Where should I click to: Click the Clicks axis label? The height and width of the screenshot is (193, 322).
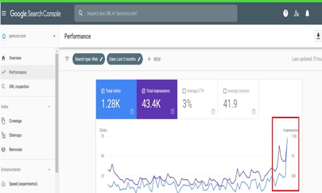tap(103, 130)
